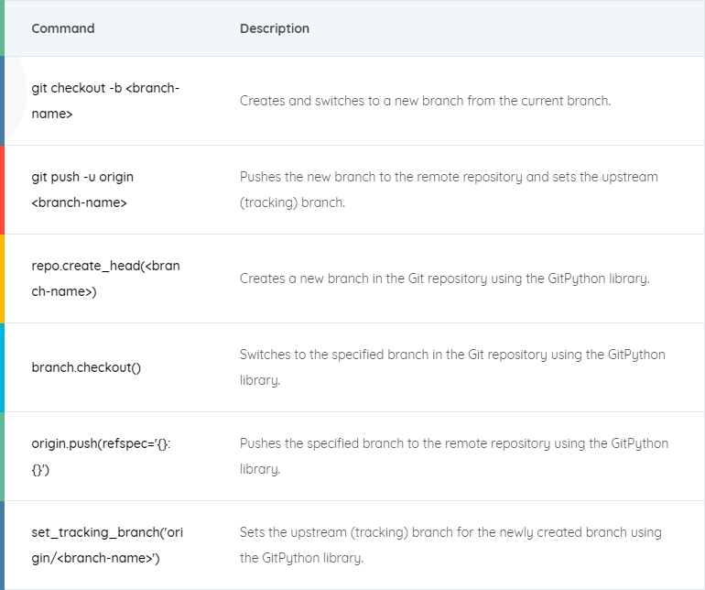The image size is (705, 590).
Task: Click the blue color bar beside git checkout row
Action: tap(3, 101)
